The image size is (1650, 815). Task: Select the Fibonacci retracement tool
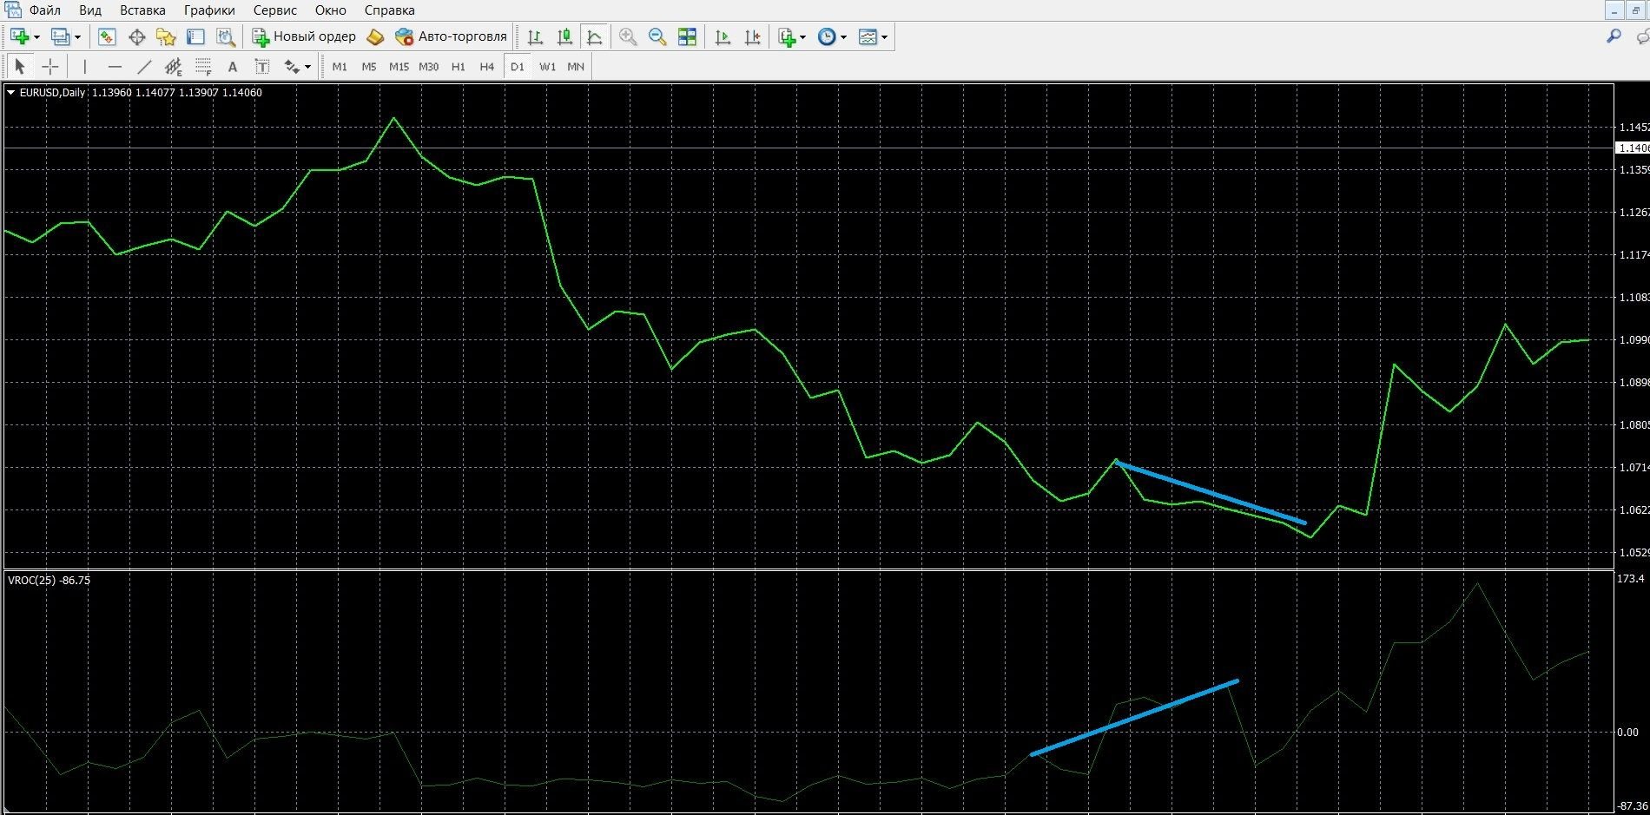pyautogui.click(x=203, y=66)
